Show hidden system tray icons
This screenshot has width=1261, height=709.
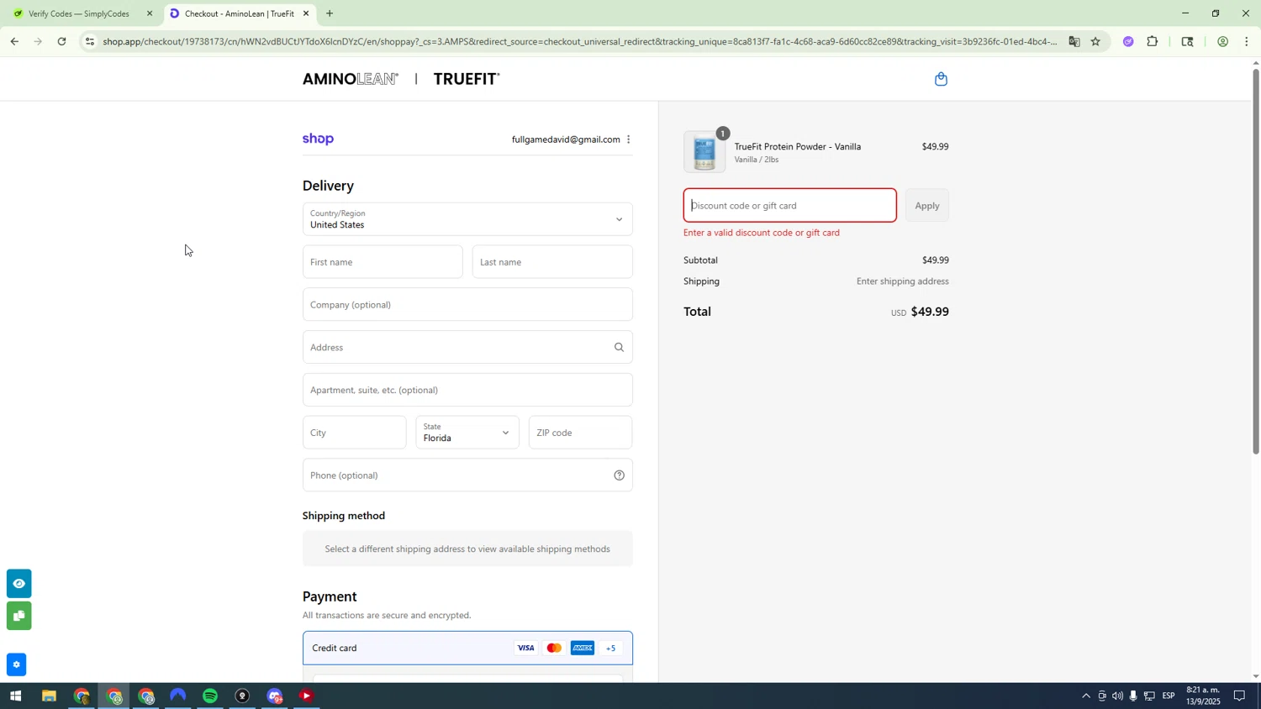pos(1086,696)
